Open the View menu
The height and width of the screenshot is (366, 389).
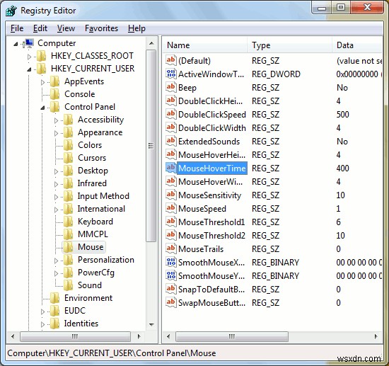point(66,28)
